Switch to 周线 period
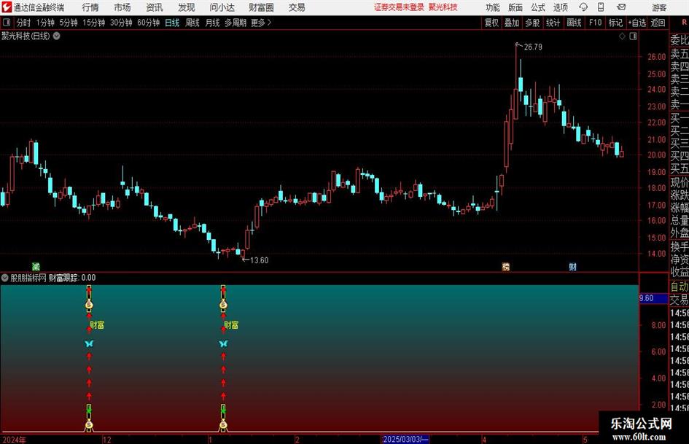The height and width of the screenshot is (444, 689). 192,23
